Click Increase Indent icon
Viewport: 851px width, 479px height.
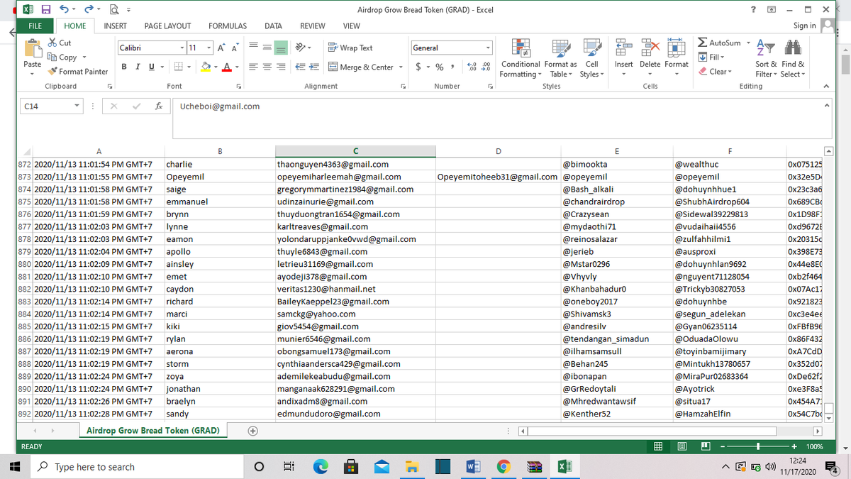(313, 67)
